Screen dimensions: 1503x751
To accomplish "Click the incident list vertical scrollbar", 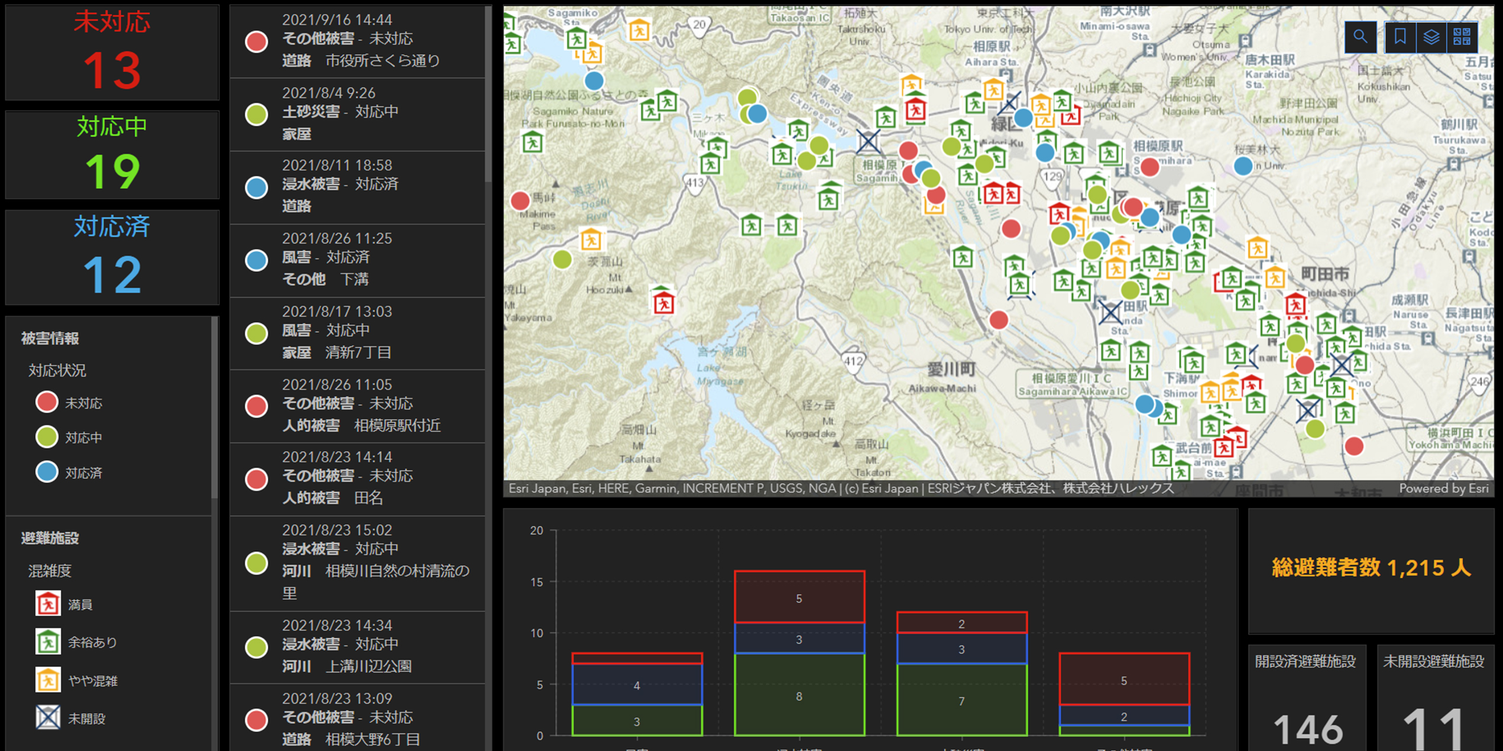I will coord(488,95).
